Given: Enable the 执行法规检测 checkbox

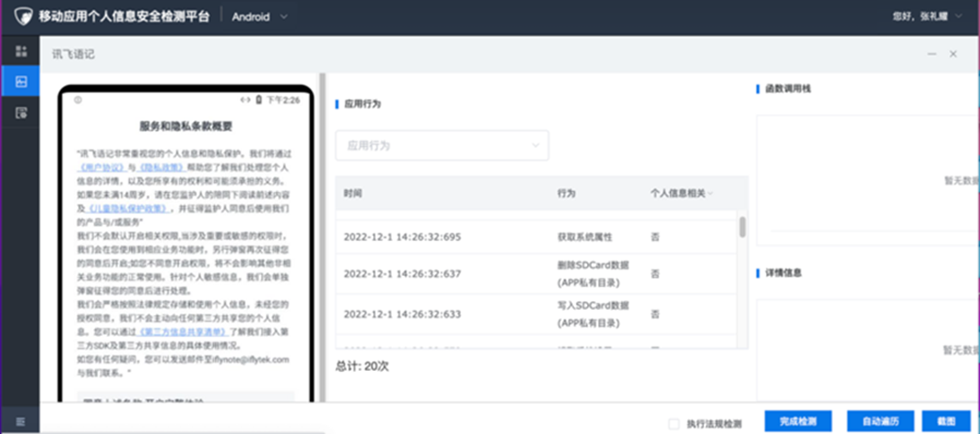Looking at the screenshot, I should coord(674,424).
